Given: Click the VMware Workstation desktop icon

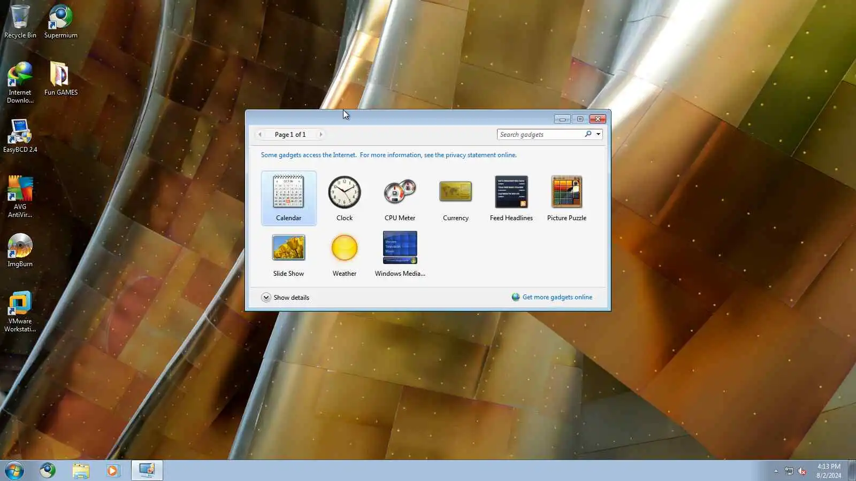Looking at the screenshot, I should pyautogui.click(x=20, y=311).
